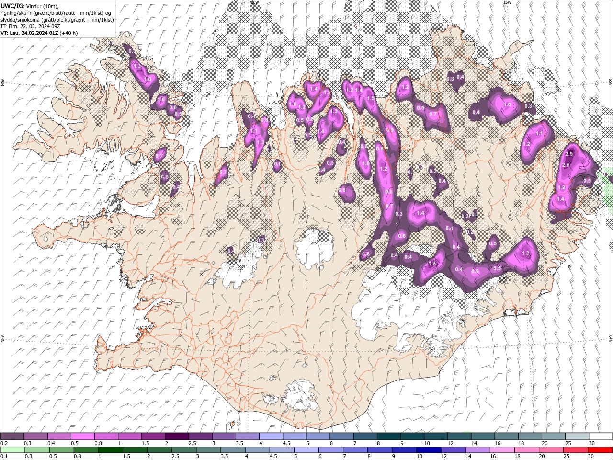Click the 'slydda/snjókoma' legend description line
613x460 pixels.
tap(57, 20)
